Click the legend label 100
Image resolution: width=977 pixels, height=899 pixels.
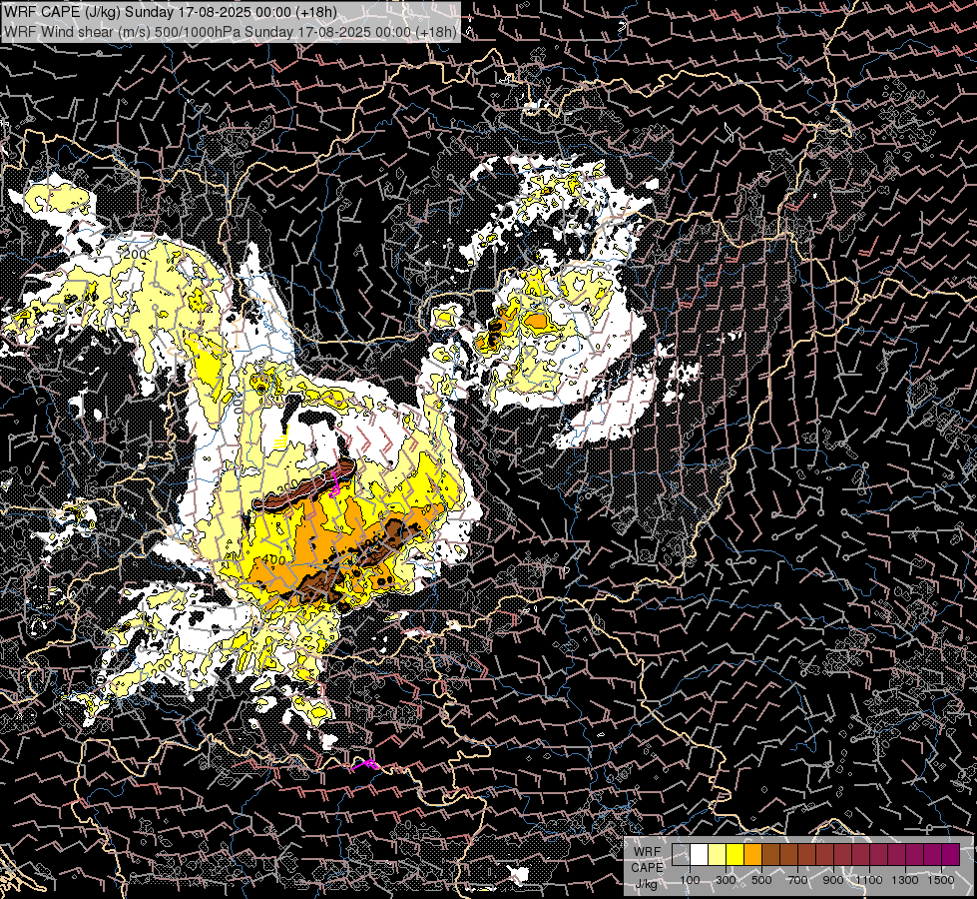(x=690, y=880)
